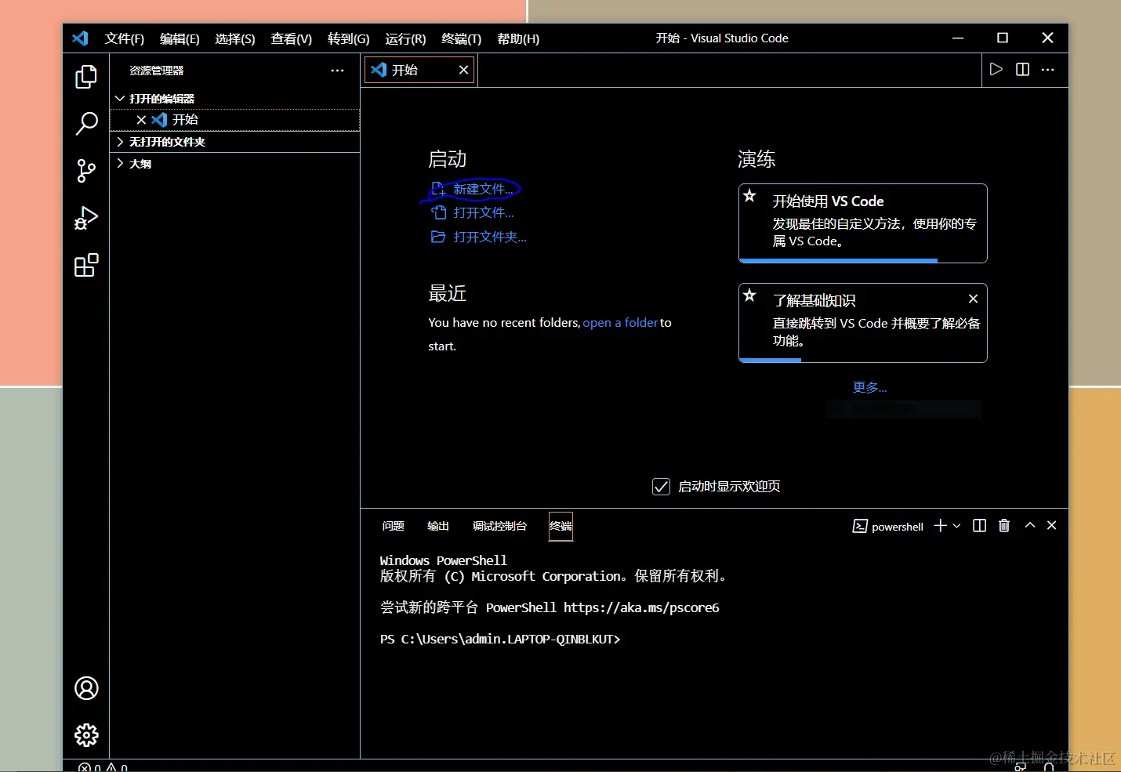The image size is (1121, 772).
Task: Click the 更多... link under walkthroughs
Action: coord(869,387)
